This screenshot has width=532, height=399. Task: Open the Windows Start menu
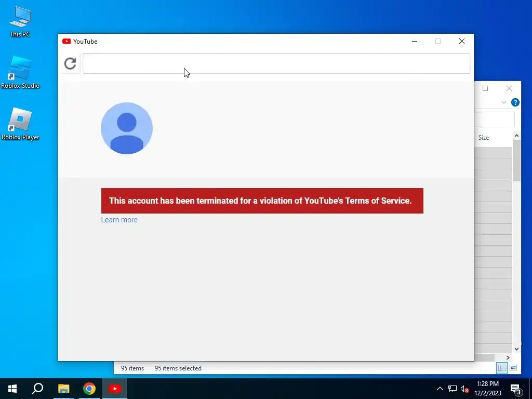pyautogui.click(x=12, y=389)
